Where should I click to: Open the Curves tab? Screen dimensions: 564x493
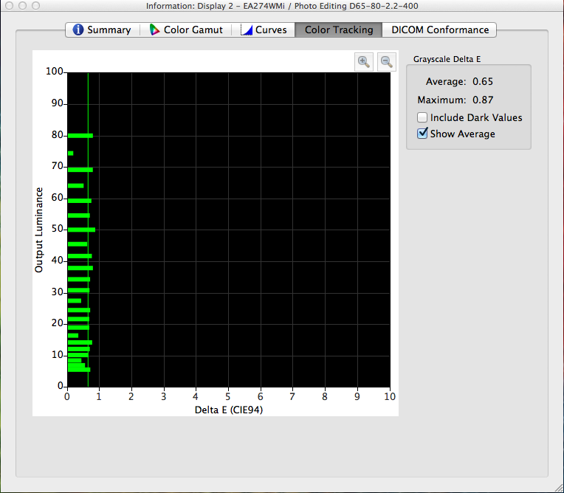264,30
